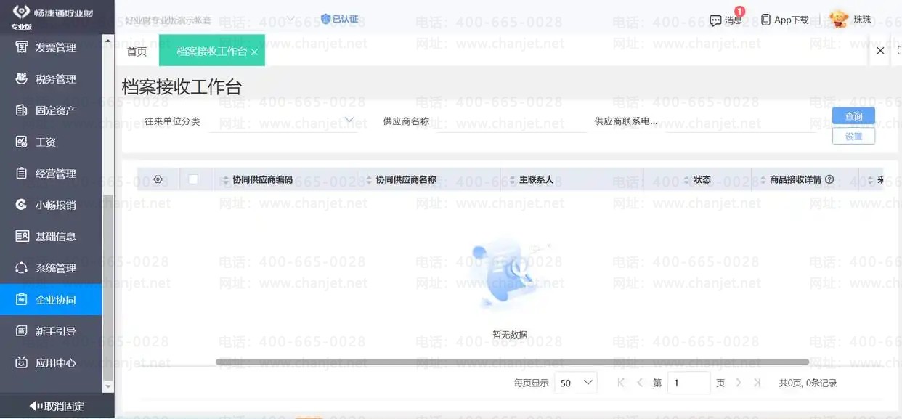902x419 pixels.
Task: Click the horizontal table scrollbar
Action: click(512, 362)
